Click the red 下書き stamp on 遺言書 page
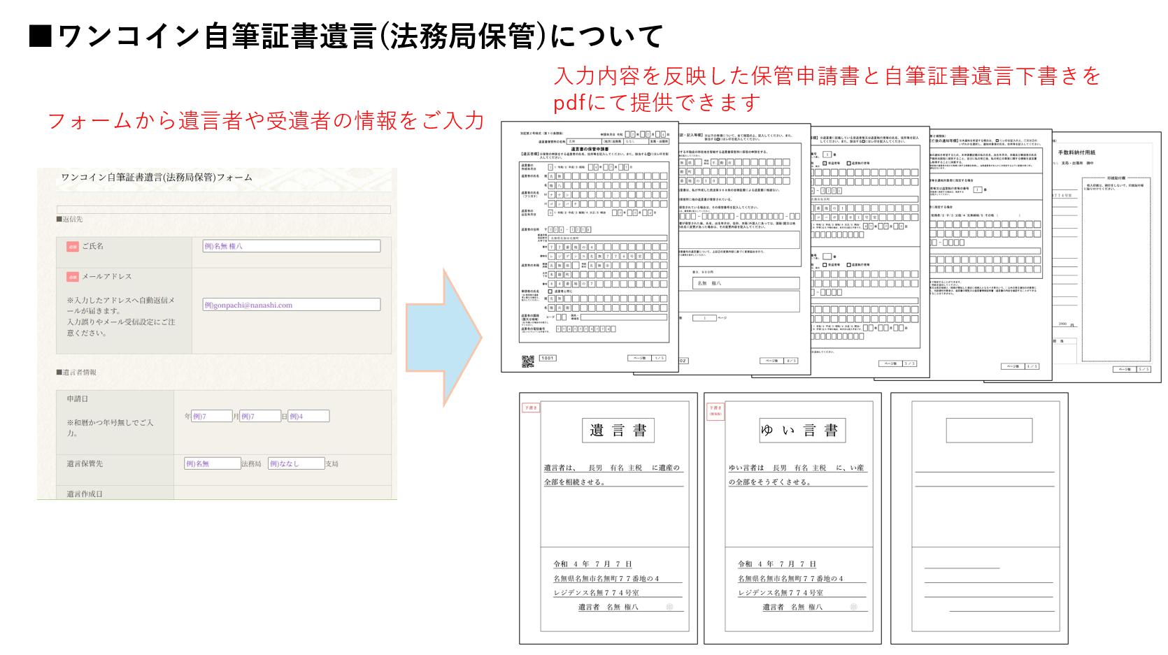 pos(531,408)
